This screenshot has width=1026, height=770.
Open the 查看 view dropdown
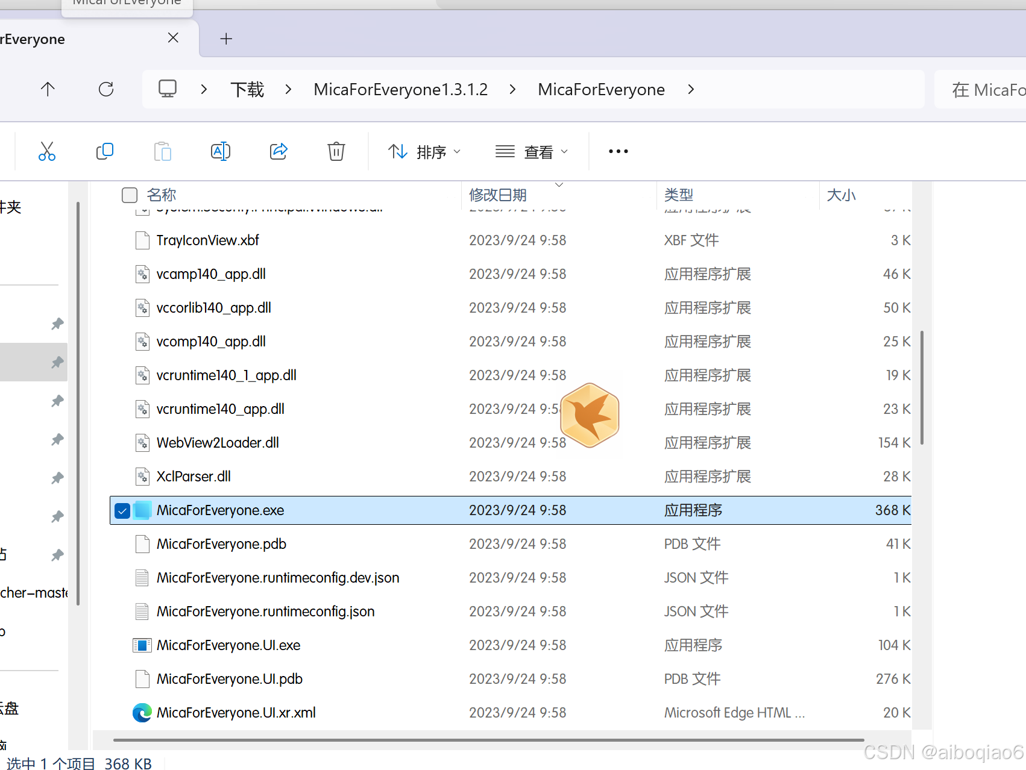click(532, 152)
